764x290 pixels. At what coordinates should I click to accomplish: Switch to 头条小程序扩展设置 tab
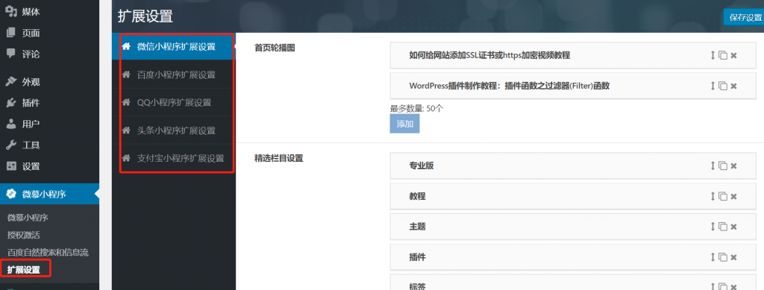pyautogui.click(x=173, y=130)
